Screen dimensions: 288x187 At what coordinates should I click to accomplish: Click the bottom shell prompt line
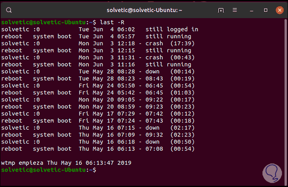49,170
